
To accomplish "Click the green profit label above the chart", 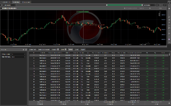I will click(83, 12).
